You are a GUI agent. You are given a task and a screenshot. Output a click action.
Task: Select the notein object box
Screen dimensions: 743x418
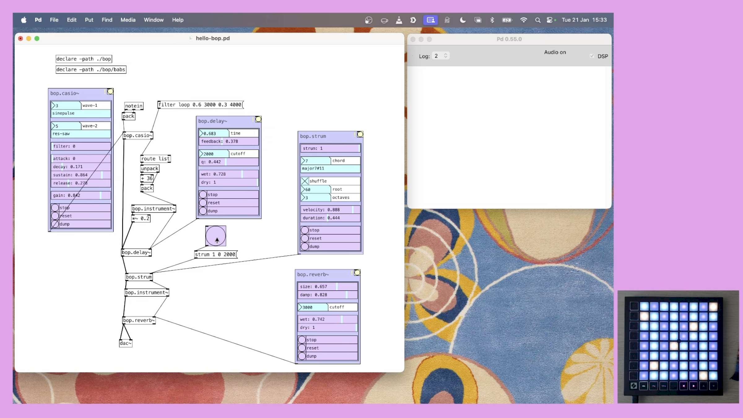[134, 106]
